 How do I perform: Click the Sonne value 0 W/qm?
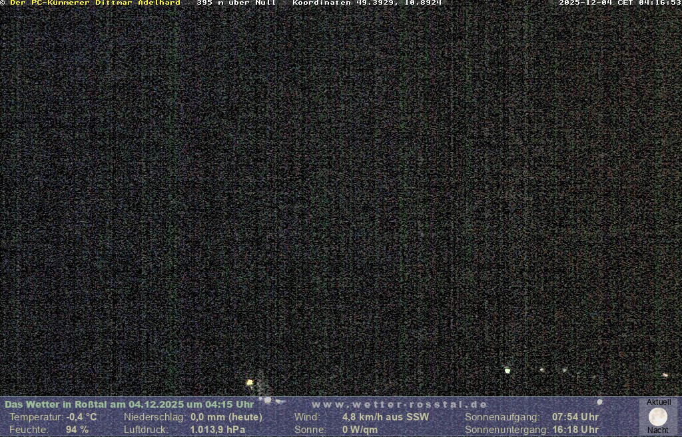[x=360, y=430]
